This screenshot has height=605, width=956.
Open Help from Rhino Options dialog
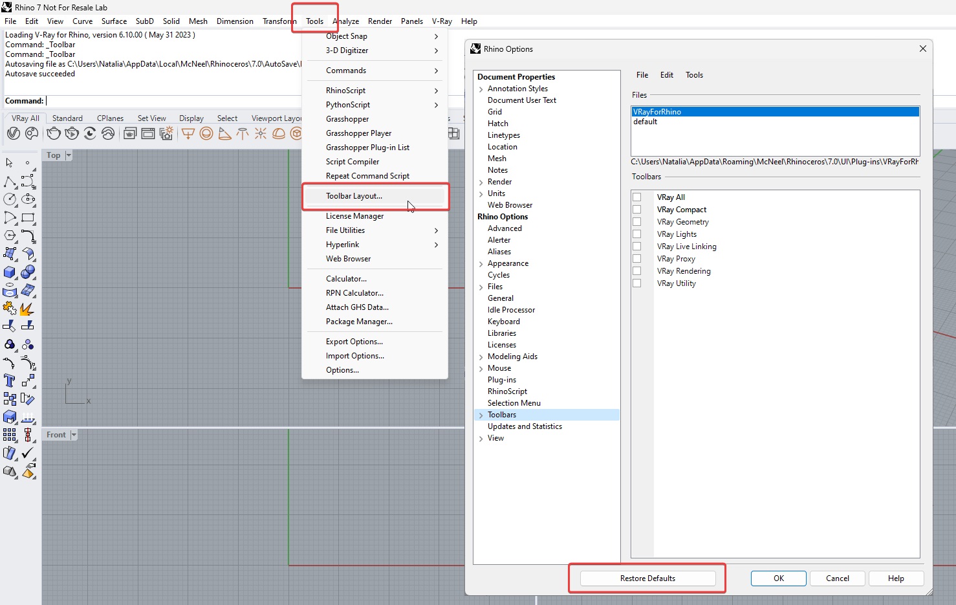[896, 578]
